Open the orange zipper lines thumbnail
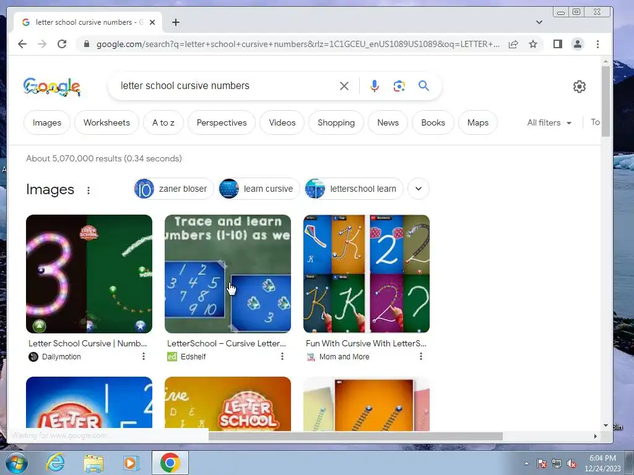The width and height of the screenshot is (634, 475). (367, 403)
